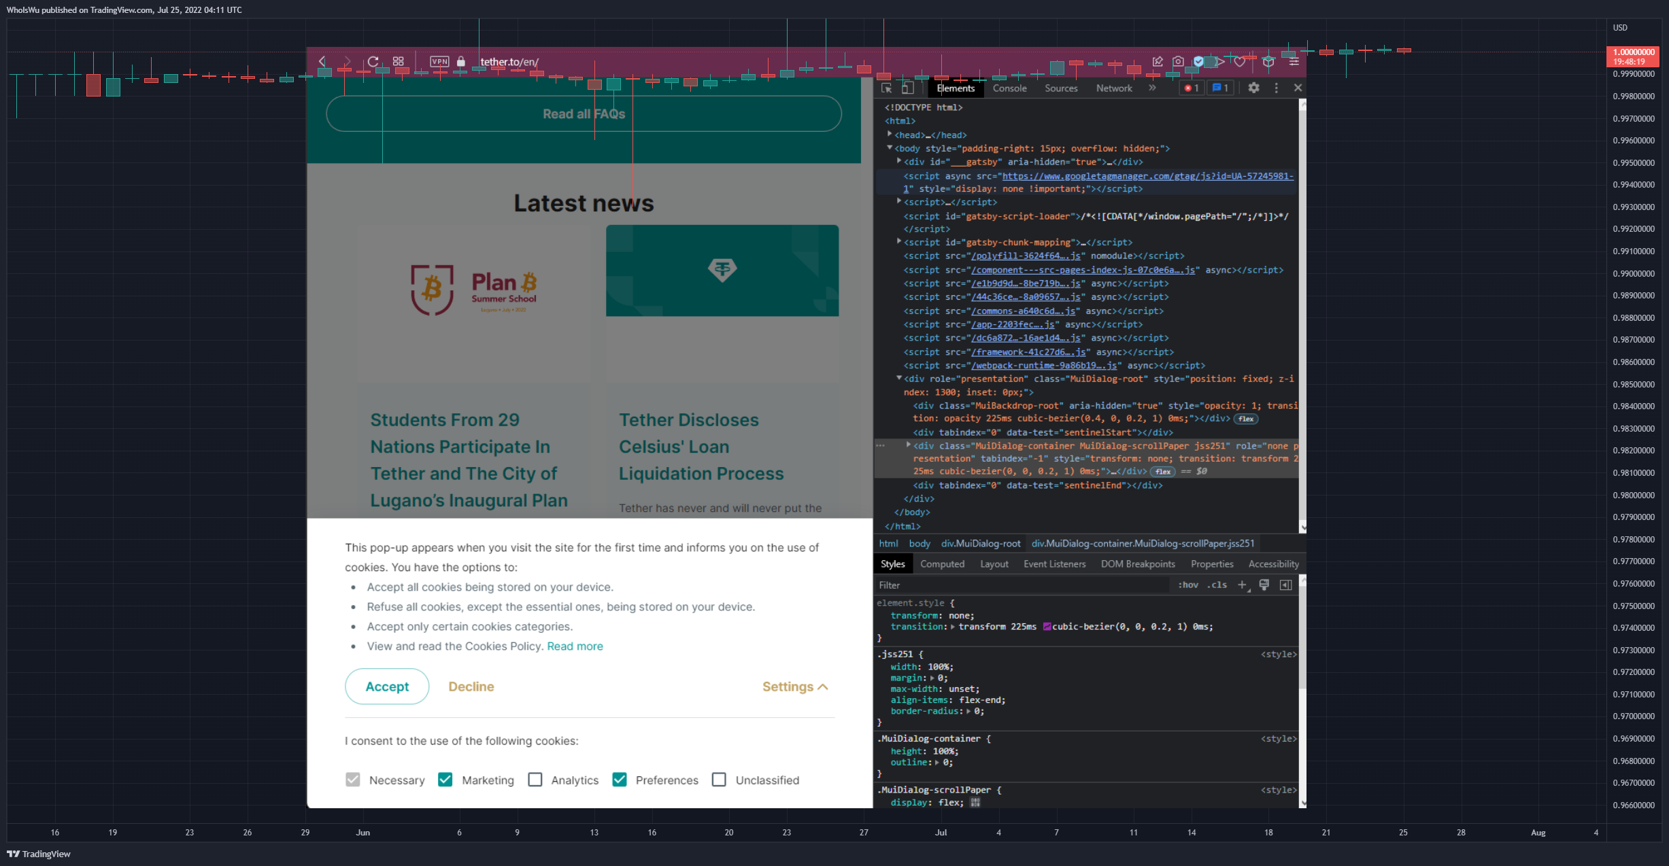Expand the MuiDialog-container div node
This screenshot has width=1669, height=866.
point(909,445)
